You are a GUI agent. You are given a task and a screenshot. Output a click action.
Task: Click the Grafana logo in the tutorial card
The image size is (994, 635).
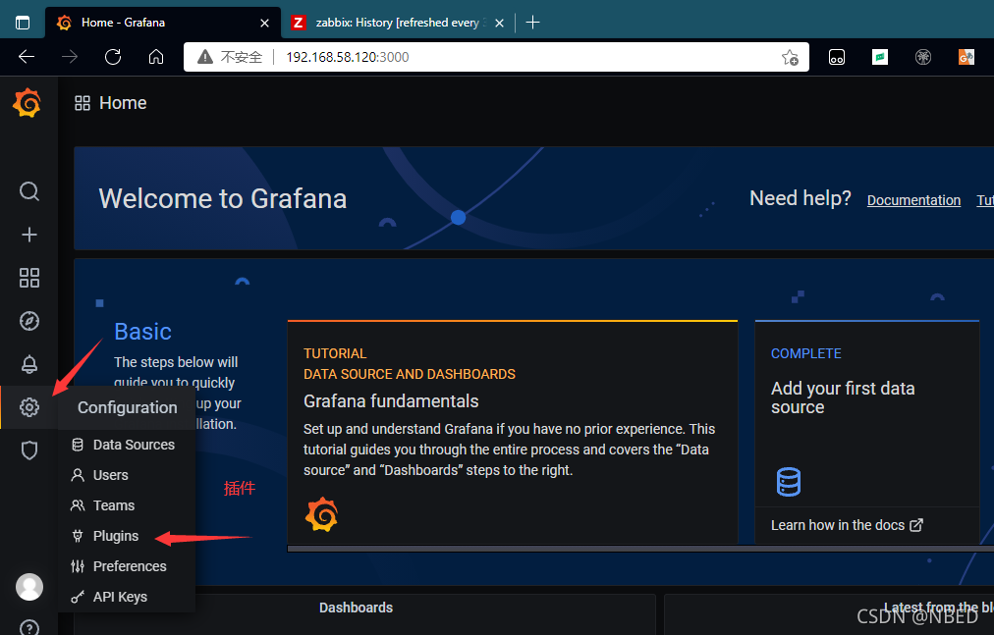tap(321, 514)
